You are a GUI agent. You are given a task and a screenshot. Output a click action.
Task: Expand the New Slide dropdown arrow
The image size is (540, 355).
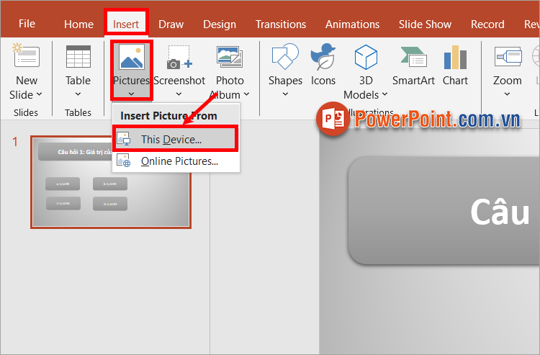(39, 95)
